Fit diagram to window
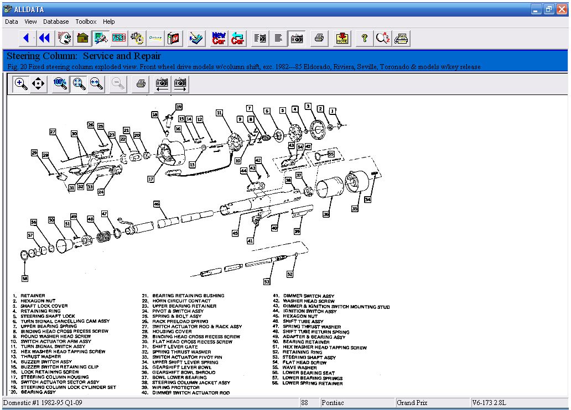Image resolution: width=571 pixels, height=410 pixels. [x=79, y=83]
